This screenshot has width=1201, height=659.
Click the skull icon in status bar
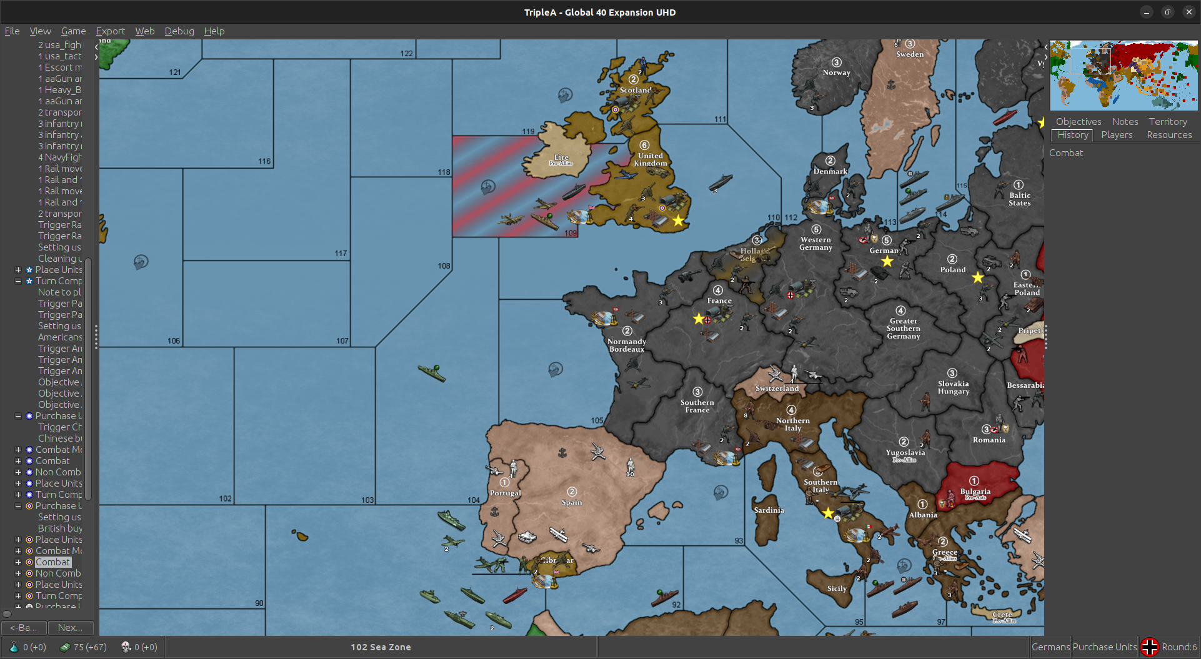point(126,647)
